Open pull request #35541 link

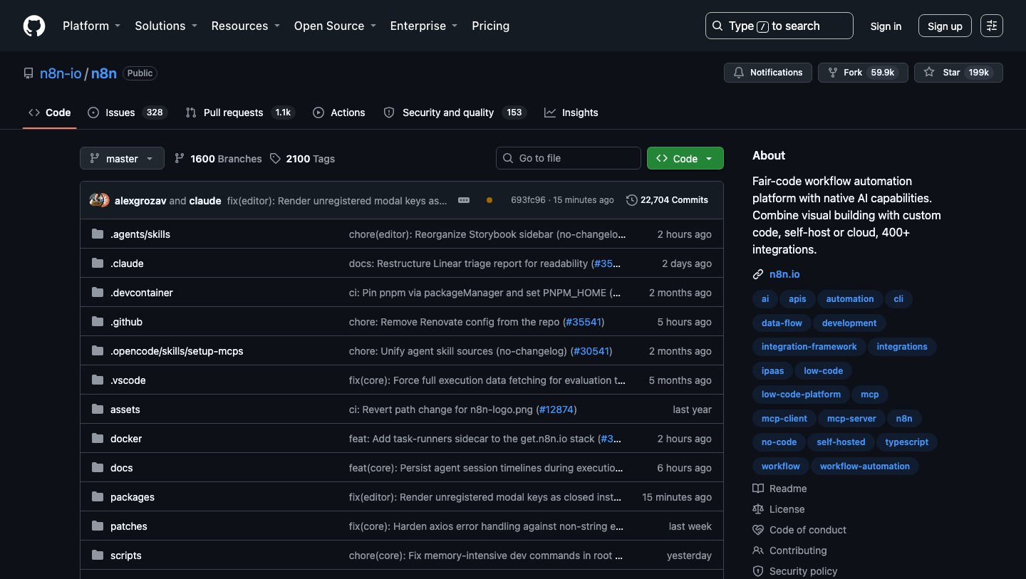pyautogui.click(x=583, y=322)
